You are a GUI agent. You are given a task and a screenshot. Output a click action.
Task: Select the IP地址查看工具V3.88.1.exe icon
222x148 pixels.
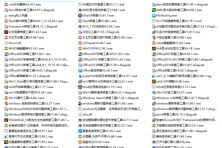coord(154,37)
